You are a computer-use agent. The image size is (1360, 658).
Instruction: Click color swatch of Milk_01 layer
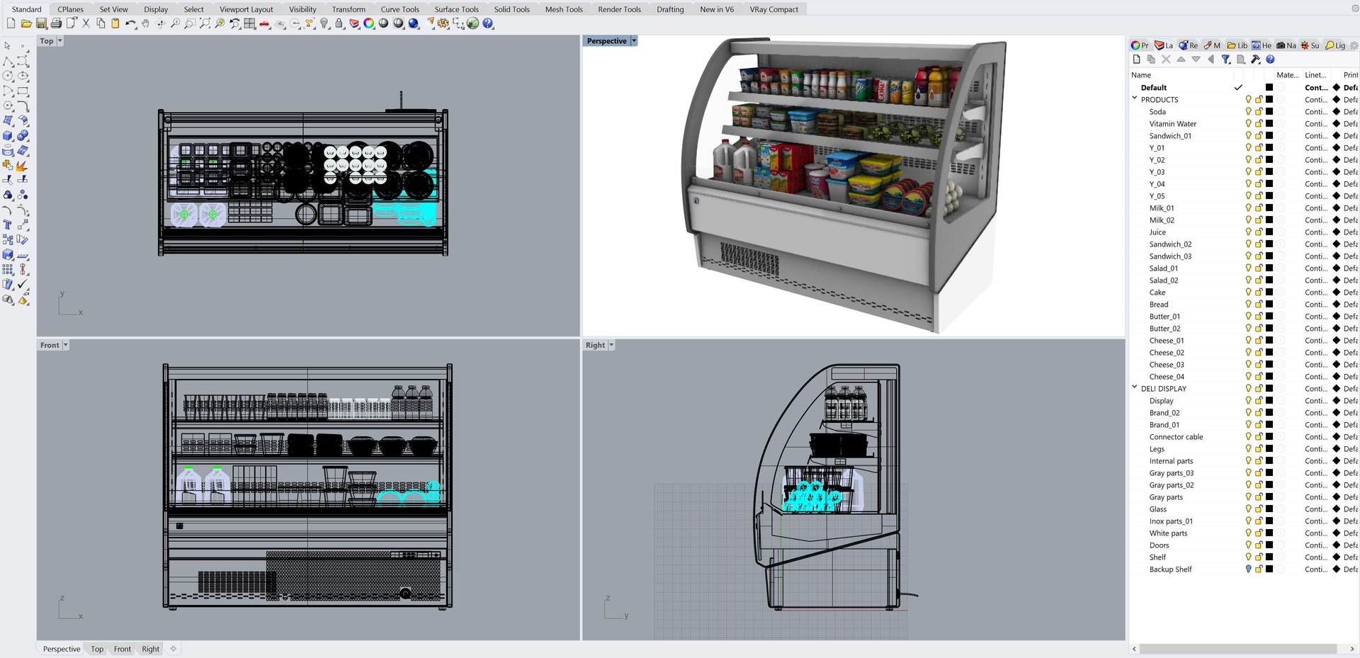pyautogui.click(x=1269, y=208)
